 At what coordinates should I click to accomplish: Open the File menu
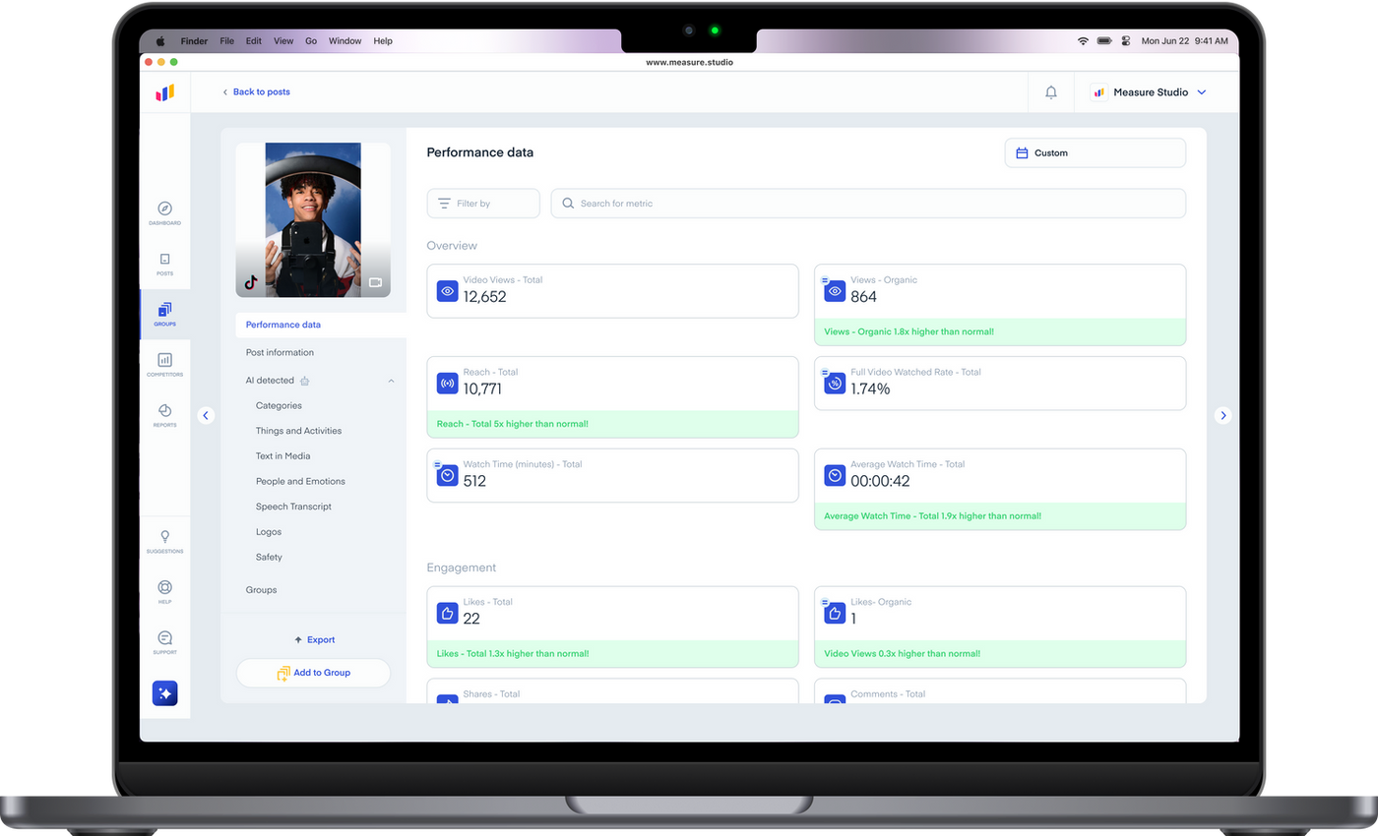[x=227, y=41]
